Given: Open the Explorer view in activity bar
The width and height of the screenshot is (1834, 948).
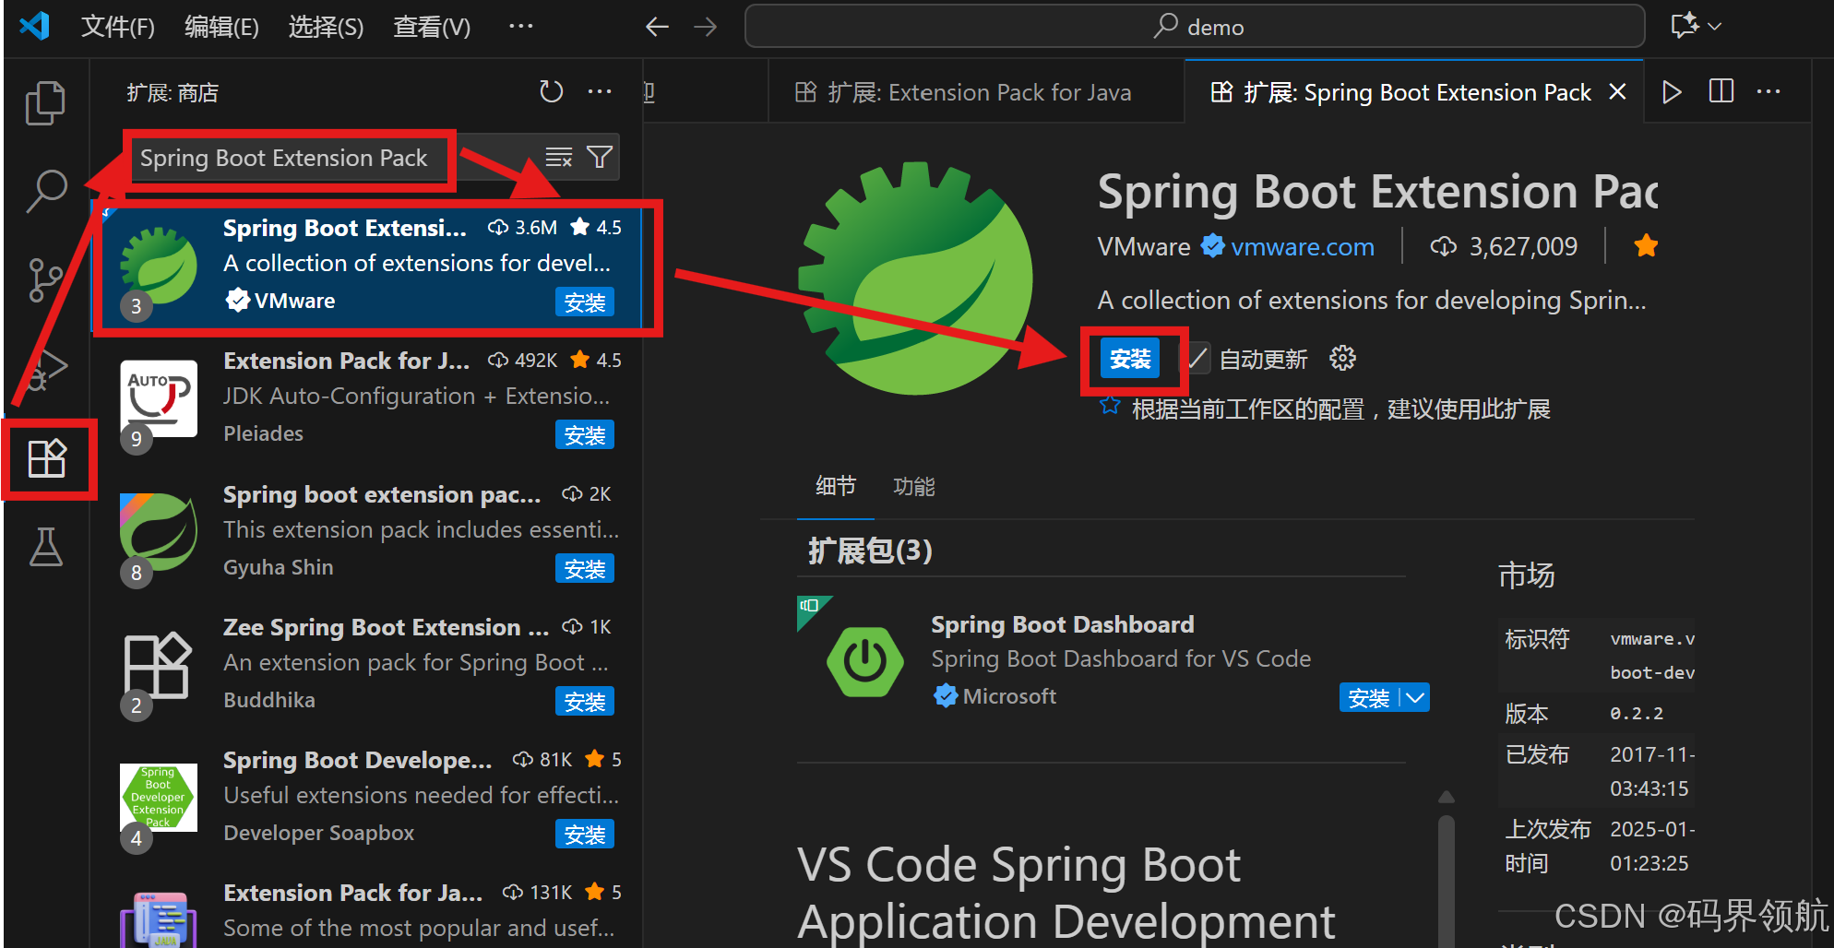Looking at the screenshot, I should (x=45, y=102).
